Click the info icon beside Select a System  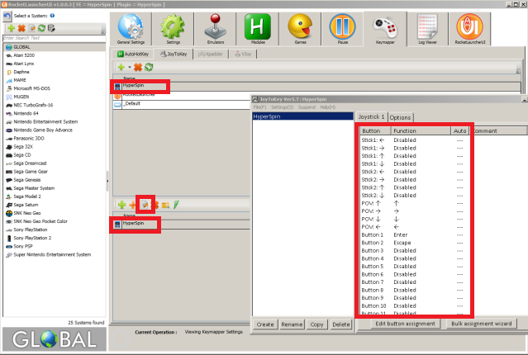52,16
